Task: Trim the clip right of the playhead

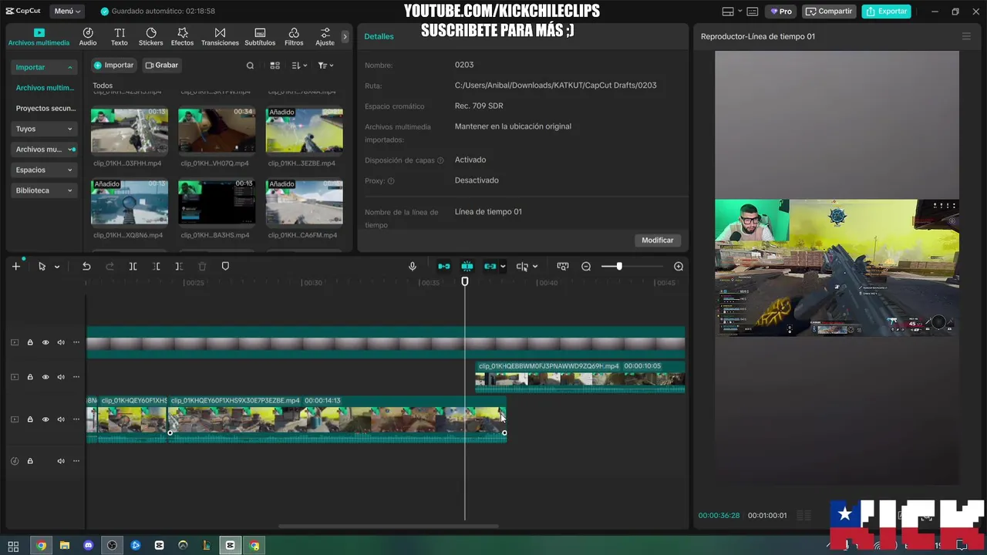Action: coord(179,267)
